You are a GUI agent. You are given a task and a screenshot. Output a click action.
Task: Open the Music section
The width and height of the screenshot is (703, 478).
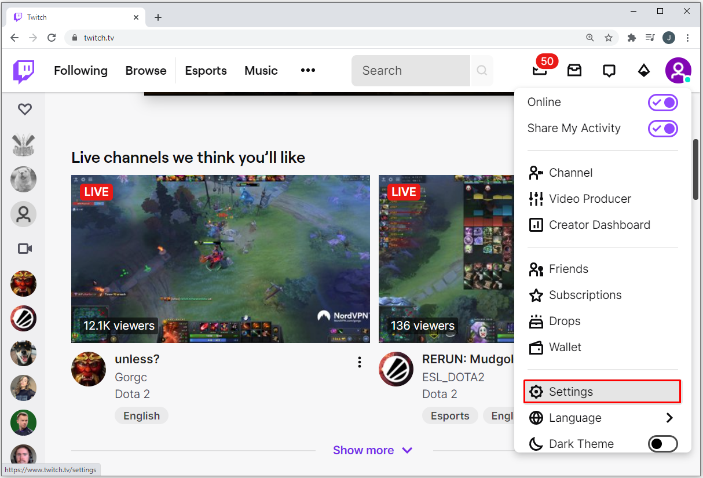[x=261, y=71]
